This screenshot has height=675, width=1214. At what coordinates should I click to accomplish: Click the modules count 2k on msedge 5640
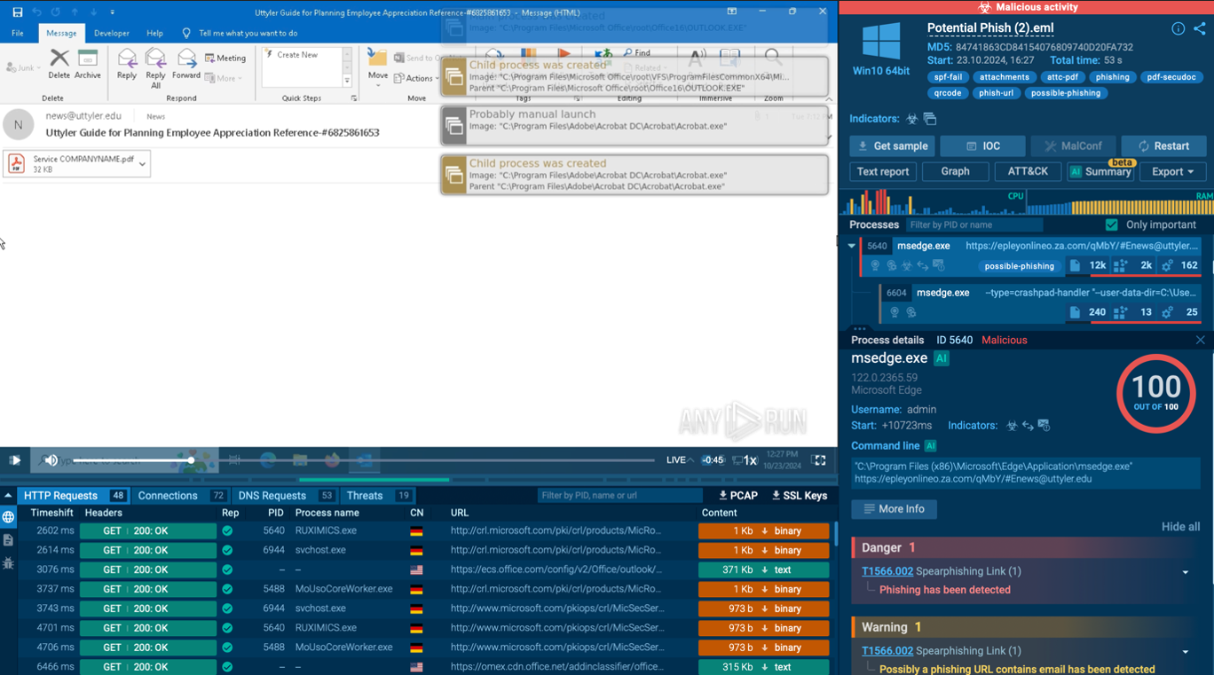click(1133, 265)
